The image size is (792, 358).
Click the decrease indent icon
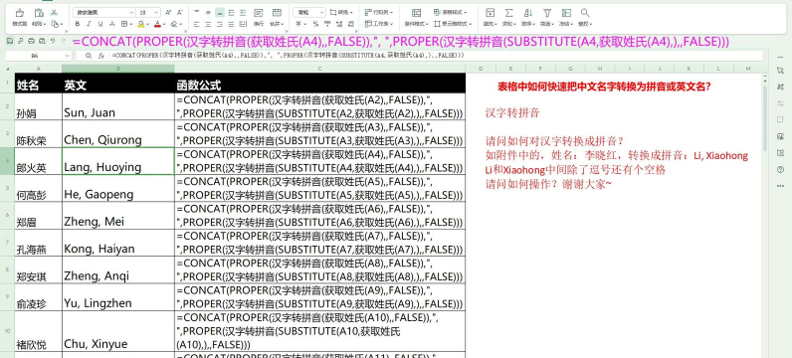[x=231, y=12]
